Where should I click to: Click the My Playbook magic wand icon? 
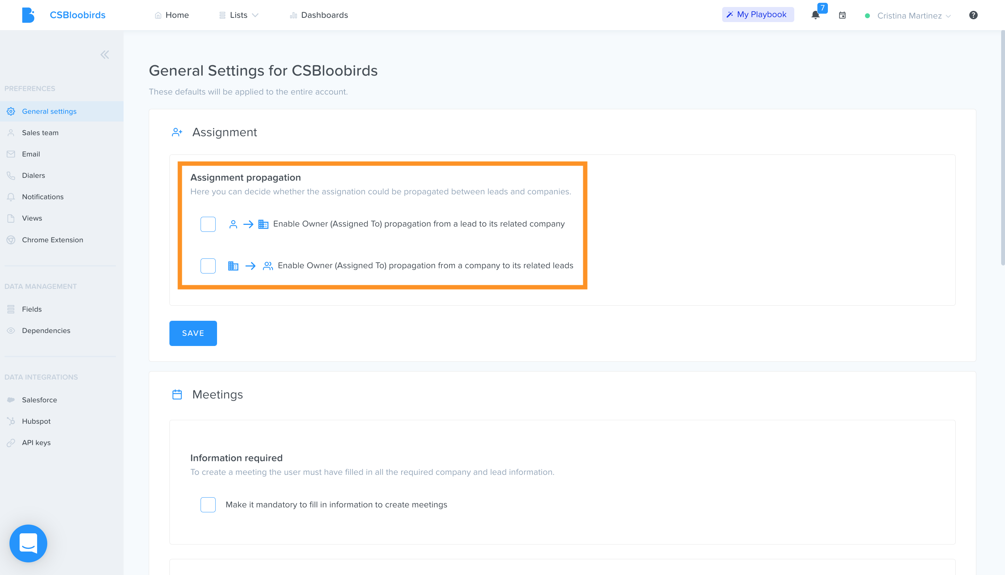tap(730, 15)
